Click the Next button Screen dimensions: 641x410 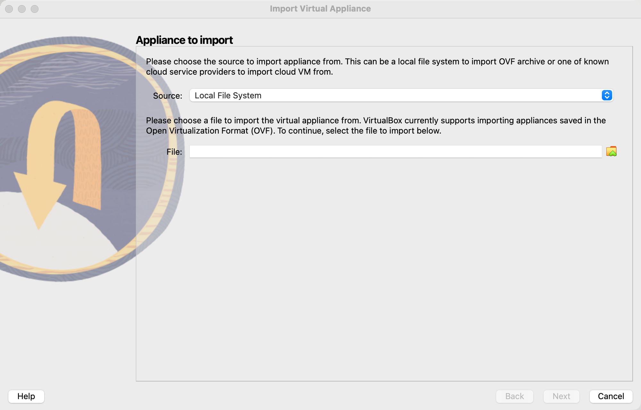561,396
